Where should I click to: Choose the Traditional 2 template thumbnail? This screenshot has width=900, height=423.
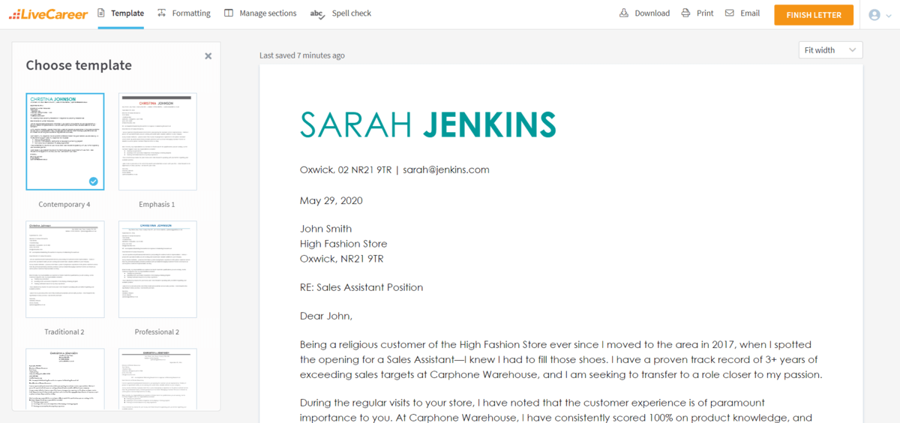coord(64,269)
